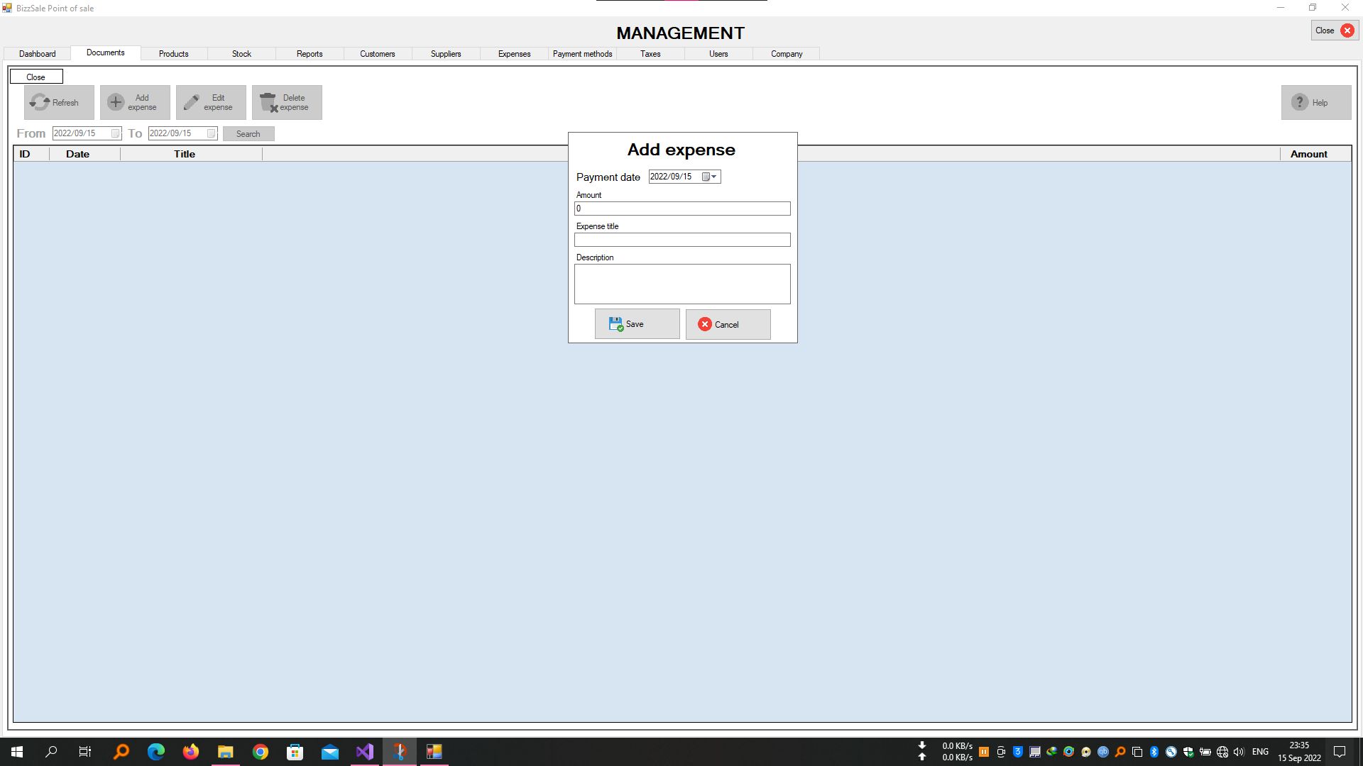Open Firefox from the taskbar
The height and width of the screenshot is (766, 1363).
190,752
